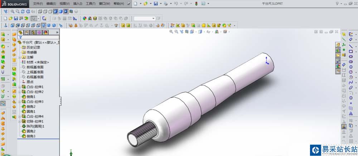Open the 插入(I) menu

pyautogui.click(x=78, y=4)
